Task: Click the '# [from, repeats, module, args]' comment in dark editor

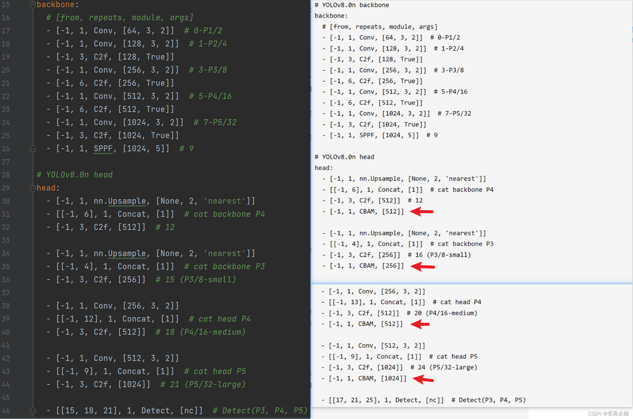Action: 120,18
